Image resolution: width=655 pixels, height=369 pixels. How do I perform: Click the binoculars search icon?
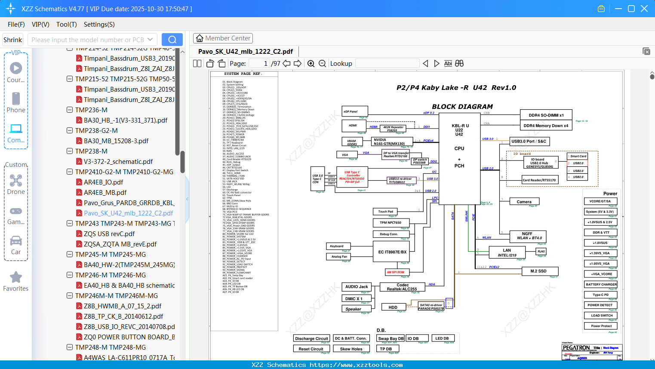coord(459,64)
